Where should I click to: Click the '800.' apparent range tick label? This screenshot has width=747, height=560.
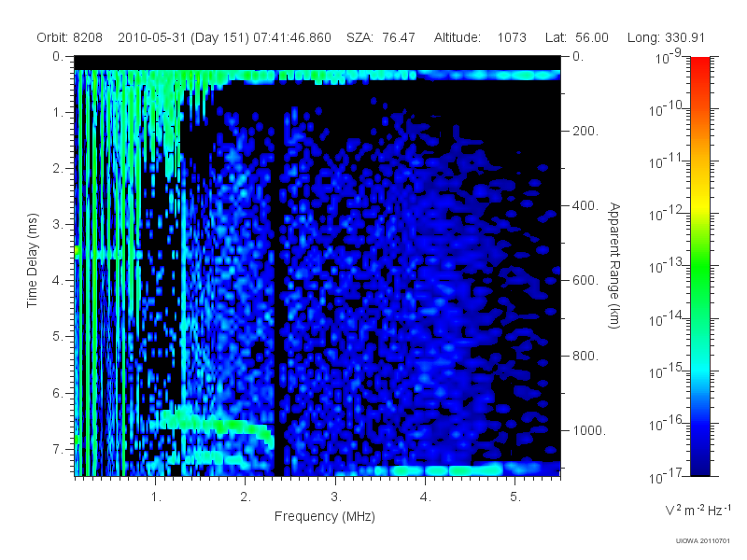(x=585, y=356)
